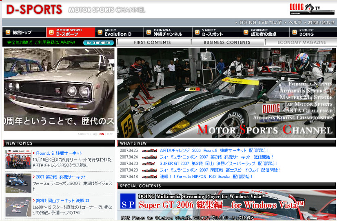Click Lap00〜12 スタート直後 description text
Image resolution: width=337 pixels, height=221 pixels.
pyautogui.click(x=72, y=210)
